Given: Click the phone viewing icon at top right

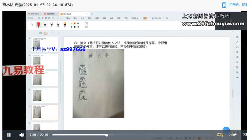Looking at the screenshot, I should coord(224,5).
